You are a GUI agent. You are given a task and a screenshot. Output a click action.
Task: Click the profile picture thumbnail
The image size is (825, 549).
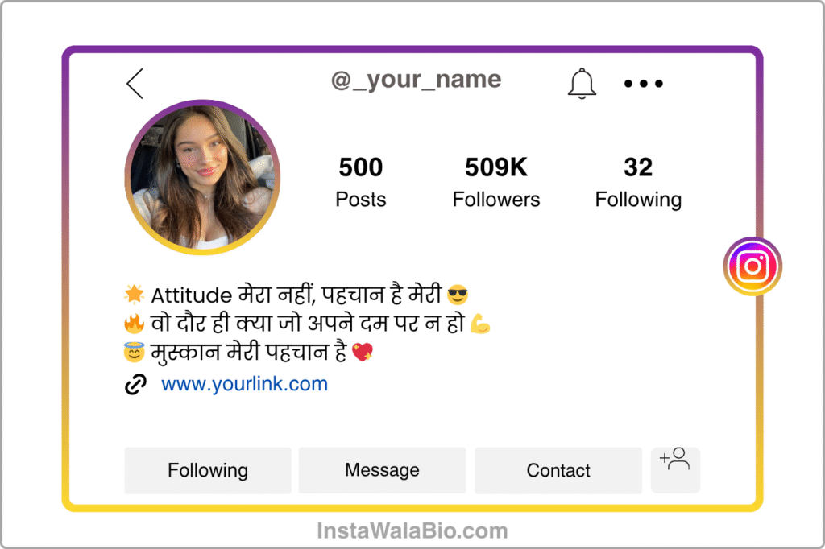pos(202,177)
